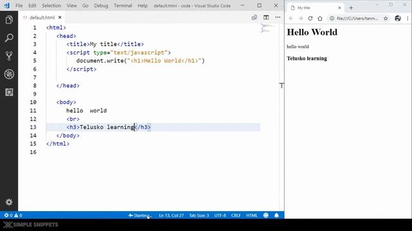This screenshot has width=412, height=231.
Task: Open notifications bell in status bar
Action: (276, 216)
